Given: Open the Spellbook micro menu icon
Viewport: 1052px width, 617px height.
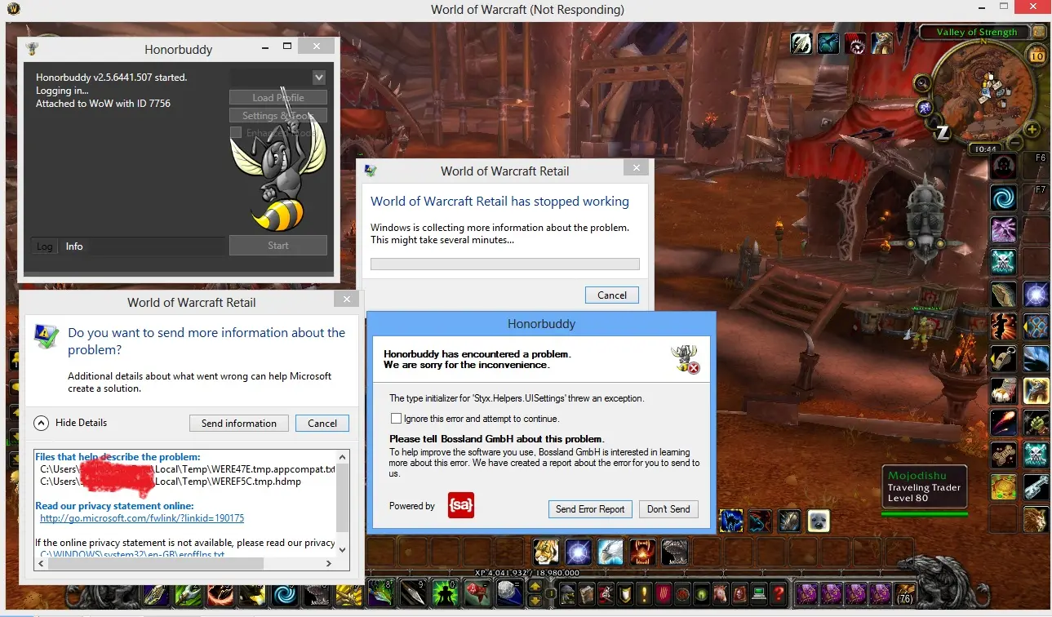Looking at the screenshot, I should pyautogui.click(x=587, y=594).
